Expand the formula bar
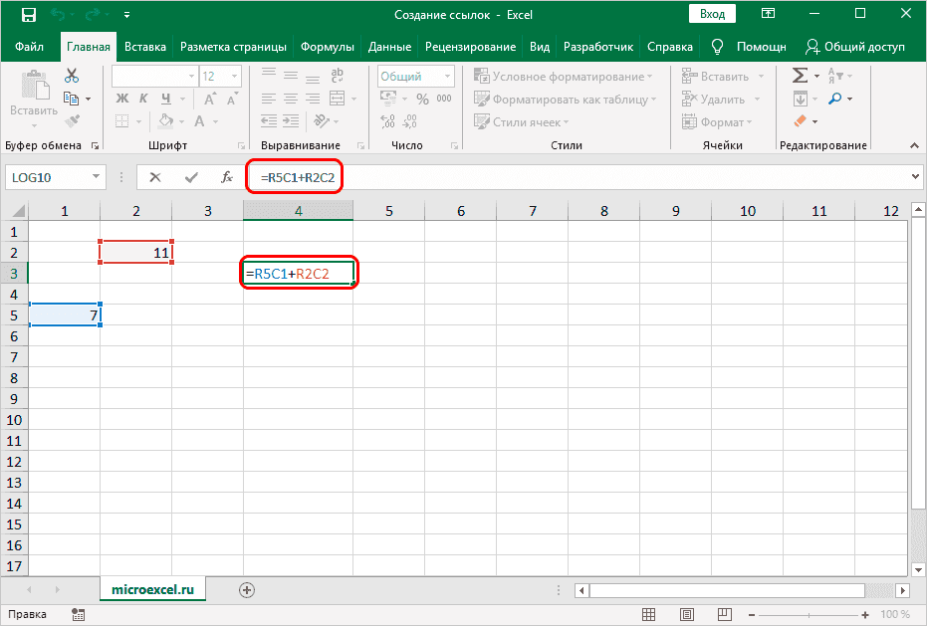The width and height of the screenshot is (927, 626). pyautogui.click(x=916, y=177)
